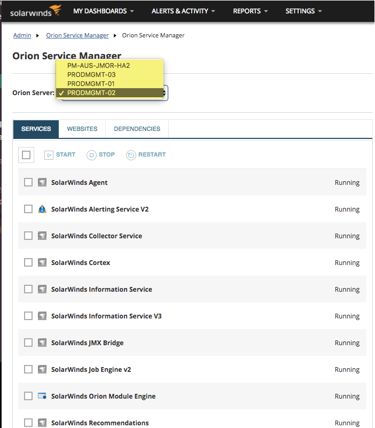Image resolution: width=375 pixels, height=428 pixels.
Task: Check the Job Engine v2 checkbox
Action: (x=28, y=369)
